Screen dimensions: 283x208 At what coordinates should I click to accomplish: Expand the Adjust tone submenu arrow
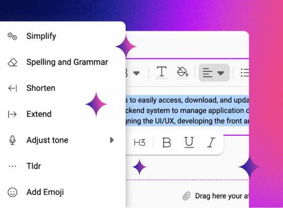tap(112, 140)
